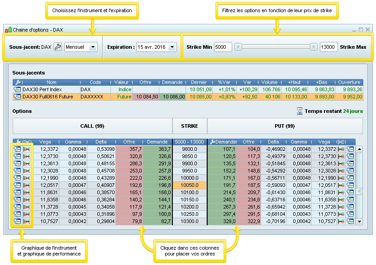Click wrench icon in put Demande header
376x265 pixels.
(213, 142)
